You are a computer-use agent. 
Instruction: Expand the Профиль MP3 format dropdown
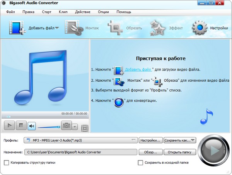(80, 140)
